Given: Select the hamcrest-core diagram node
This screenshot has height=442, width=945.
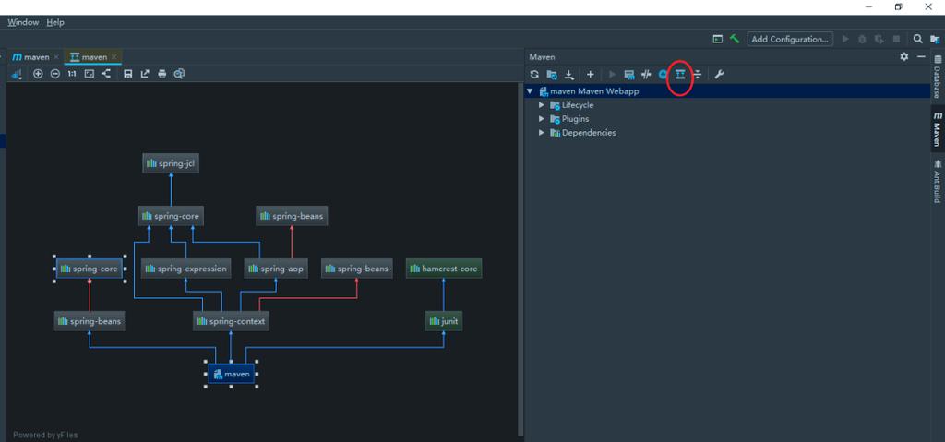Looking at the screenshot, I should click(444, 269).
